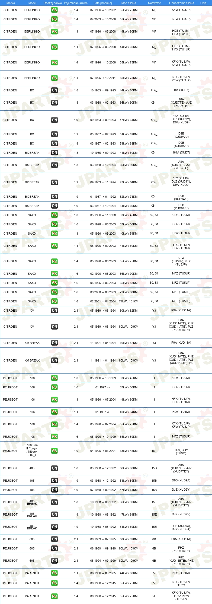
Task: Click the ON diesel icon for XM BREAK 80kW / 109KM
Action: click(x=54, y=360)
